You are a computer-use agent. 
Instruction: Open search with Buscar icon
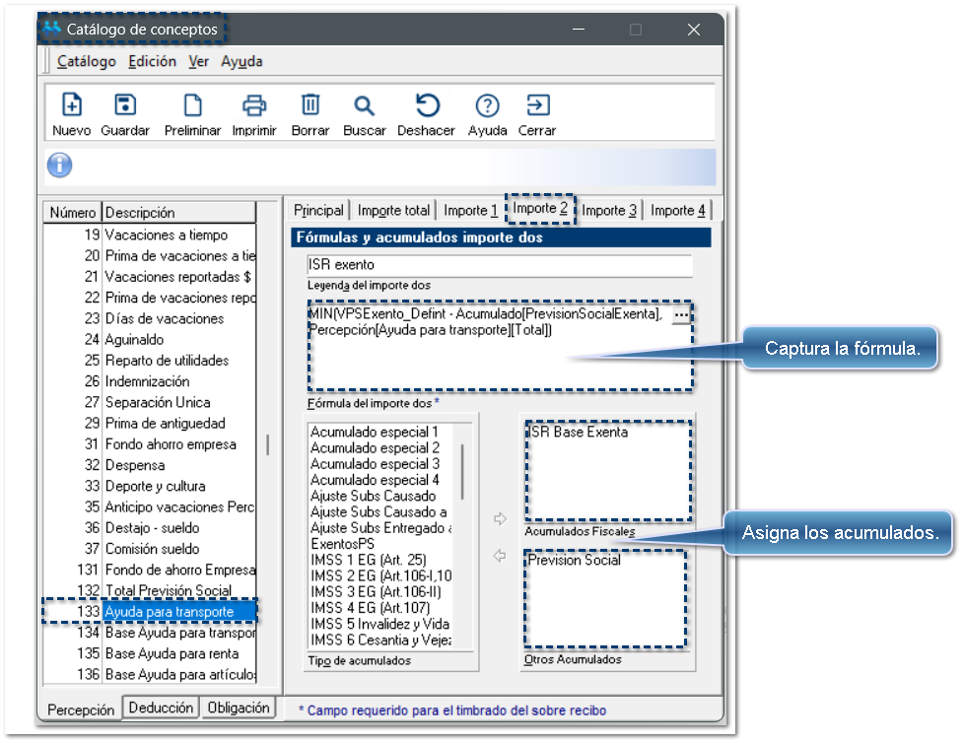pos(364,105)
